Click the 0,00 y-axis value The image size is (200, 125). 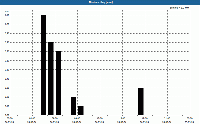7,115
